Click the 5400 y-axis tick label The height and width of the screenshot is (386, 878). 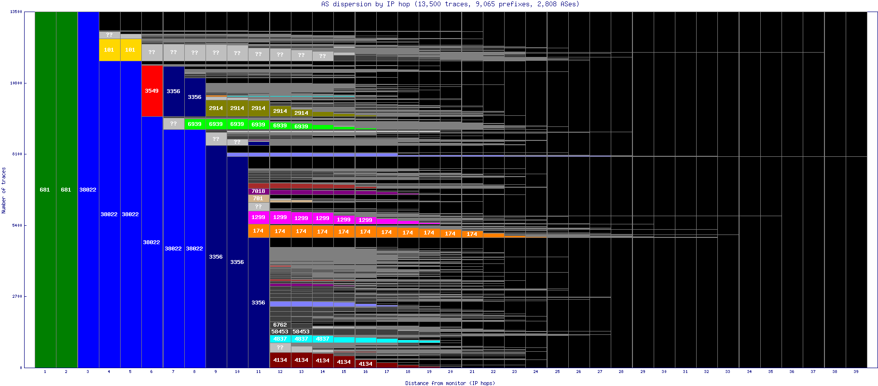click(x=17, y=225)
